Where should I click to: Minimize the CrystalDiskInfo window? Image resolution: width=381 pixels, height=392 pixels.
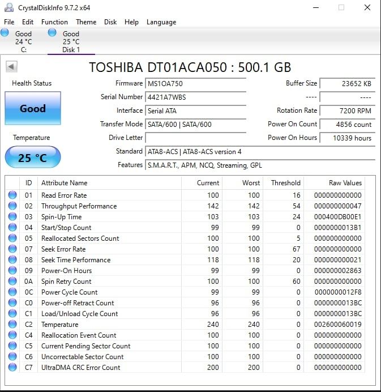316,7
